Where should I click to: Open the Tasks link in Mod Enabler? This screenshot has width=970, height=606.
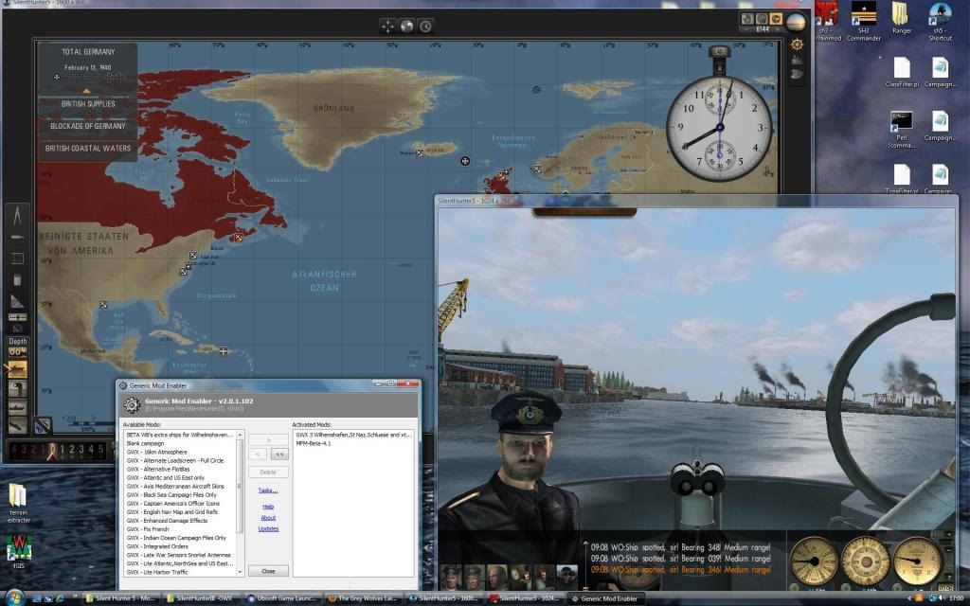pos(268,490)
